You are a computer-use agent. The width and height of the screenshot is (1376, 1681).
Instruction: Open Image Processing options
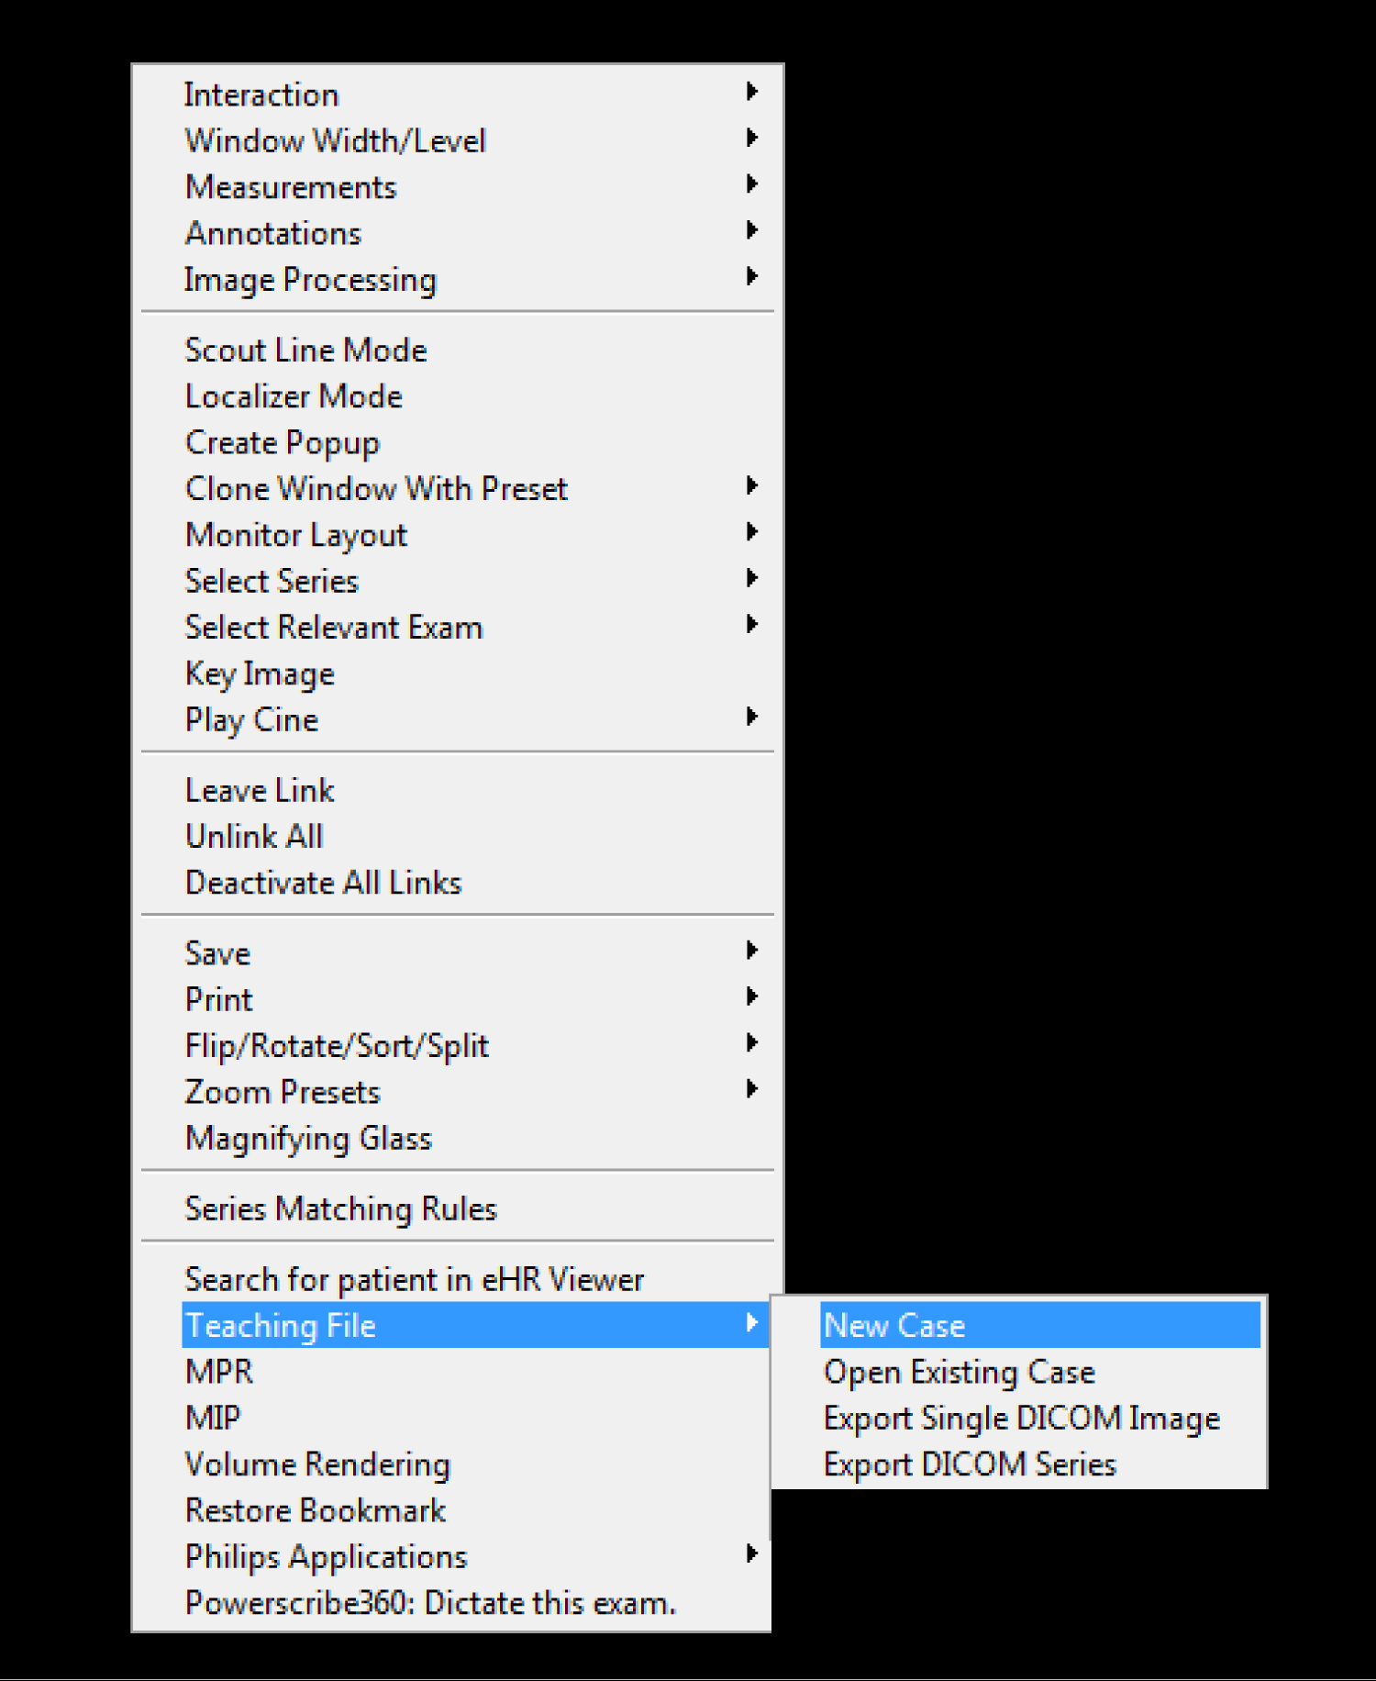(310, 279)
